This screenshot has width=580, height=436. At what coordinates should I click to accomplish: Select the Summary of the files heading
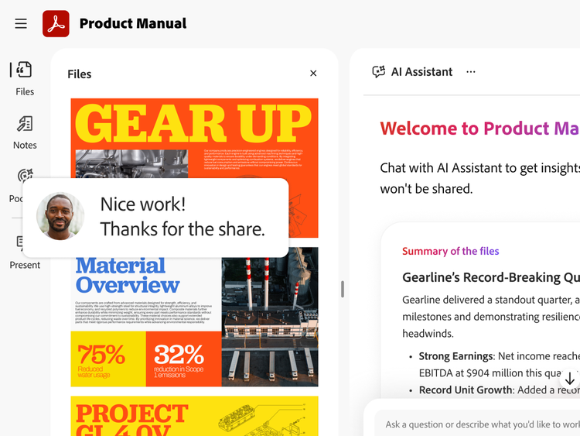click(451, 251)
